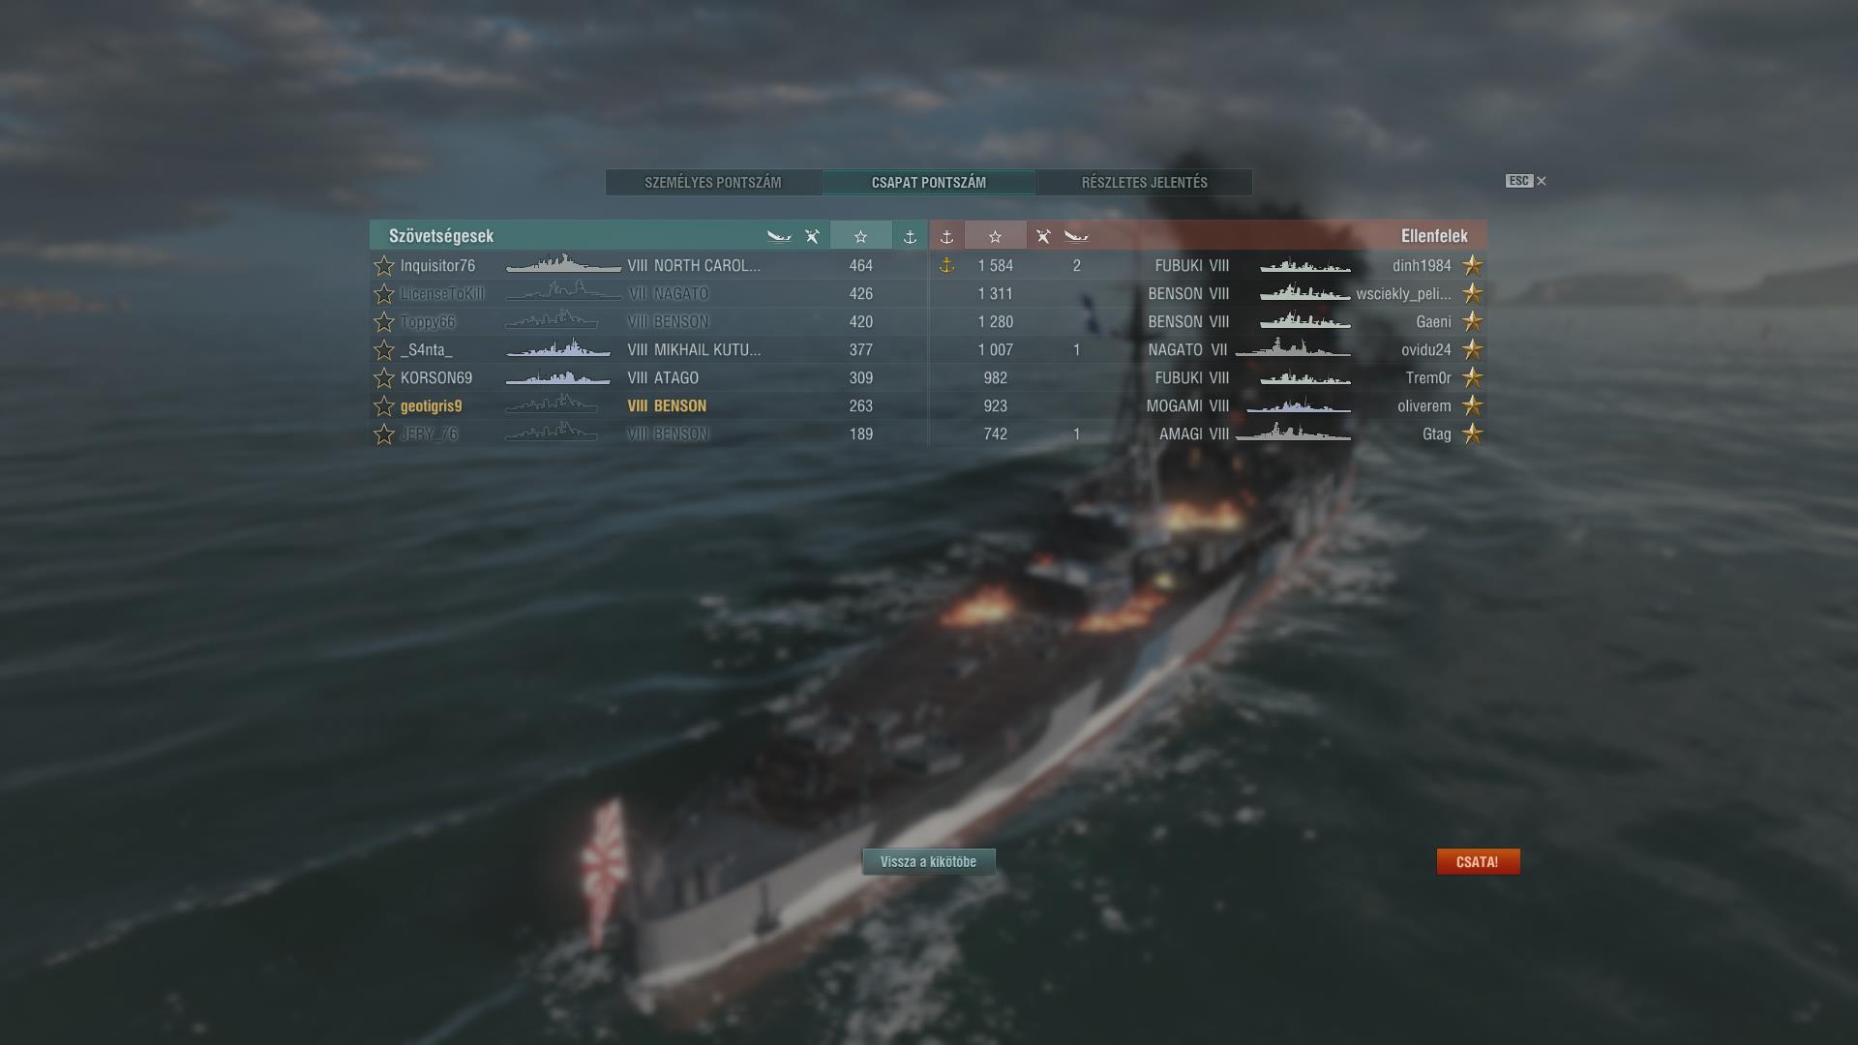The image size is (1858, 1045).
Task: Click Vissza a kikötőbe button
Action: click(x=928, y=861)
